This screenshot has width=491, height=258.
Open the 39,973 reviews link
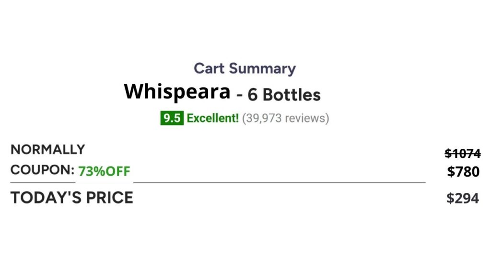point(285,118)
